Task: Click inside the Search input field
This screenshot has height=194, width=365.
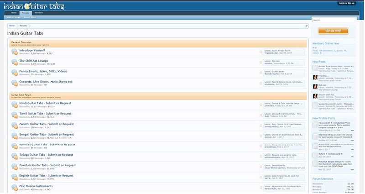Action: click(x=334, y=20)
